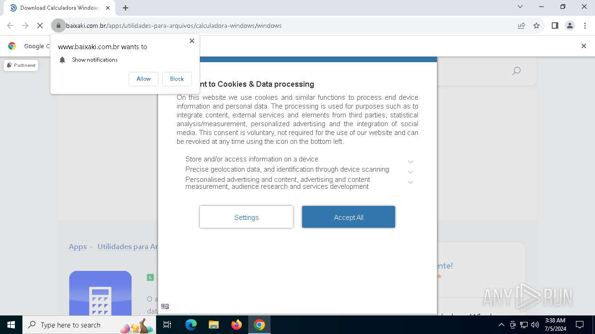Click the Pushnews badge
The width and height of the screenshot is (595, 334).
(21, 65)
